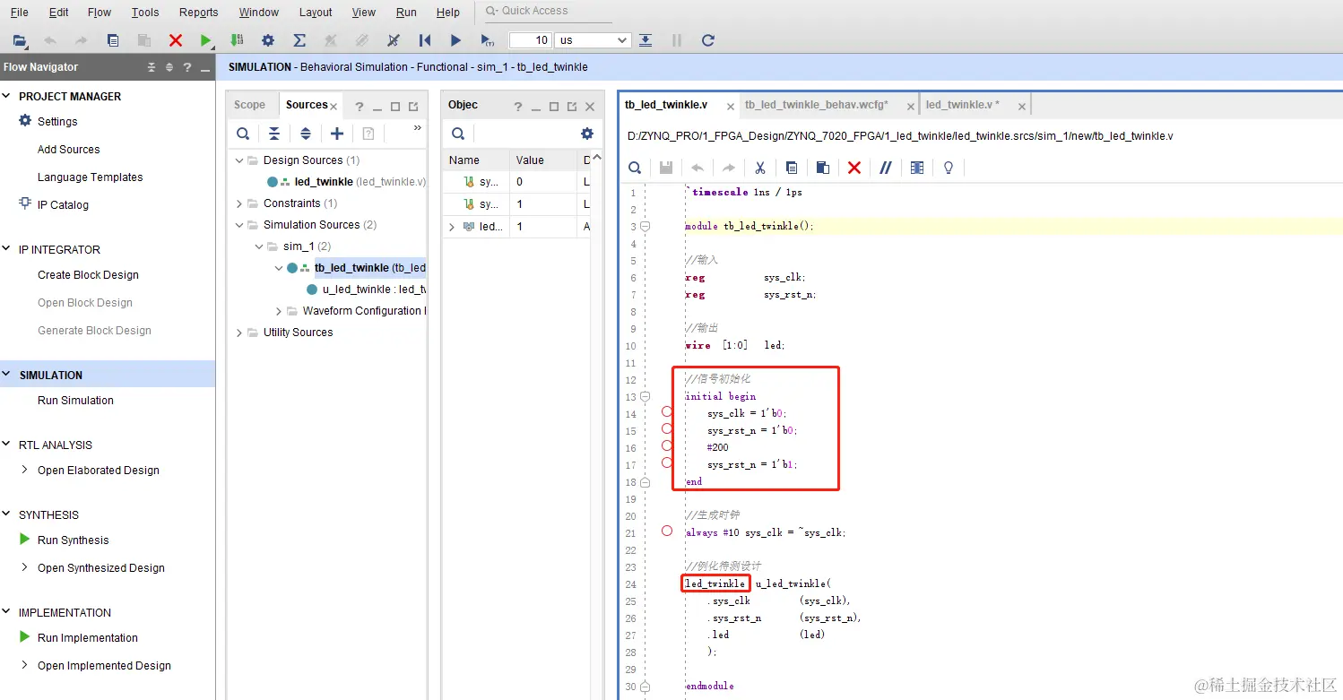
Task: Search the Objects panel with magnifier icon
Action: (458, 134)
